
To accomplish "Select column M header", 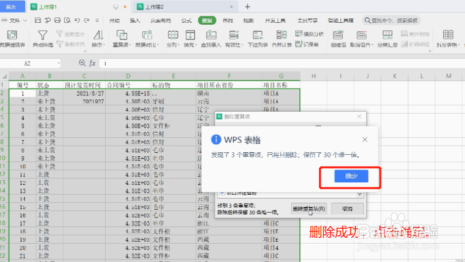I will coord(449,76).
